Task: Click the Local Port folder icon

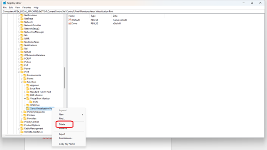Action: pyautogui.click(x=28, y=88)
